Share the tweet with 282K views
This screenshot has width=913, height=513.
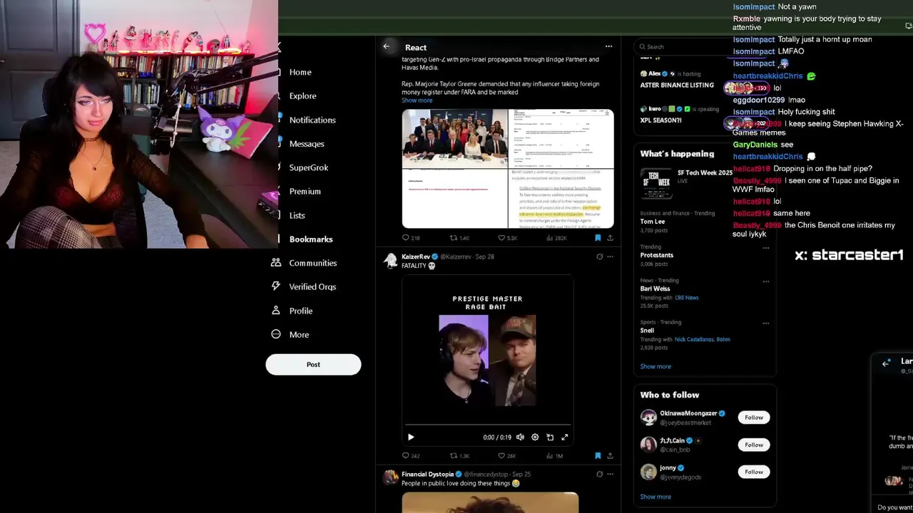610,238
